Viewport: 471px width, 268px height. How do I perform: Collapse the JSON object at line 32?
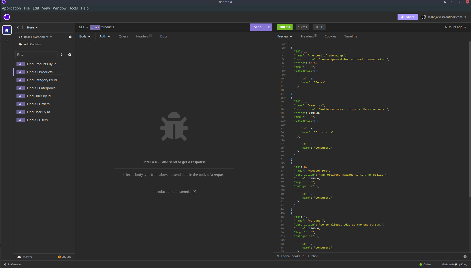285,163
